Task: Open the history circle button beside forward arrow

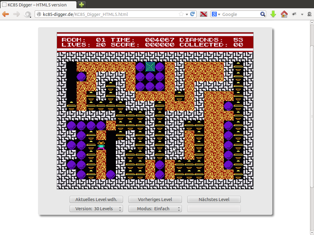Action: click(x=27, y=14)
